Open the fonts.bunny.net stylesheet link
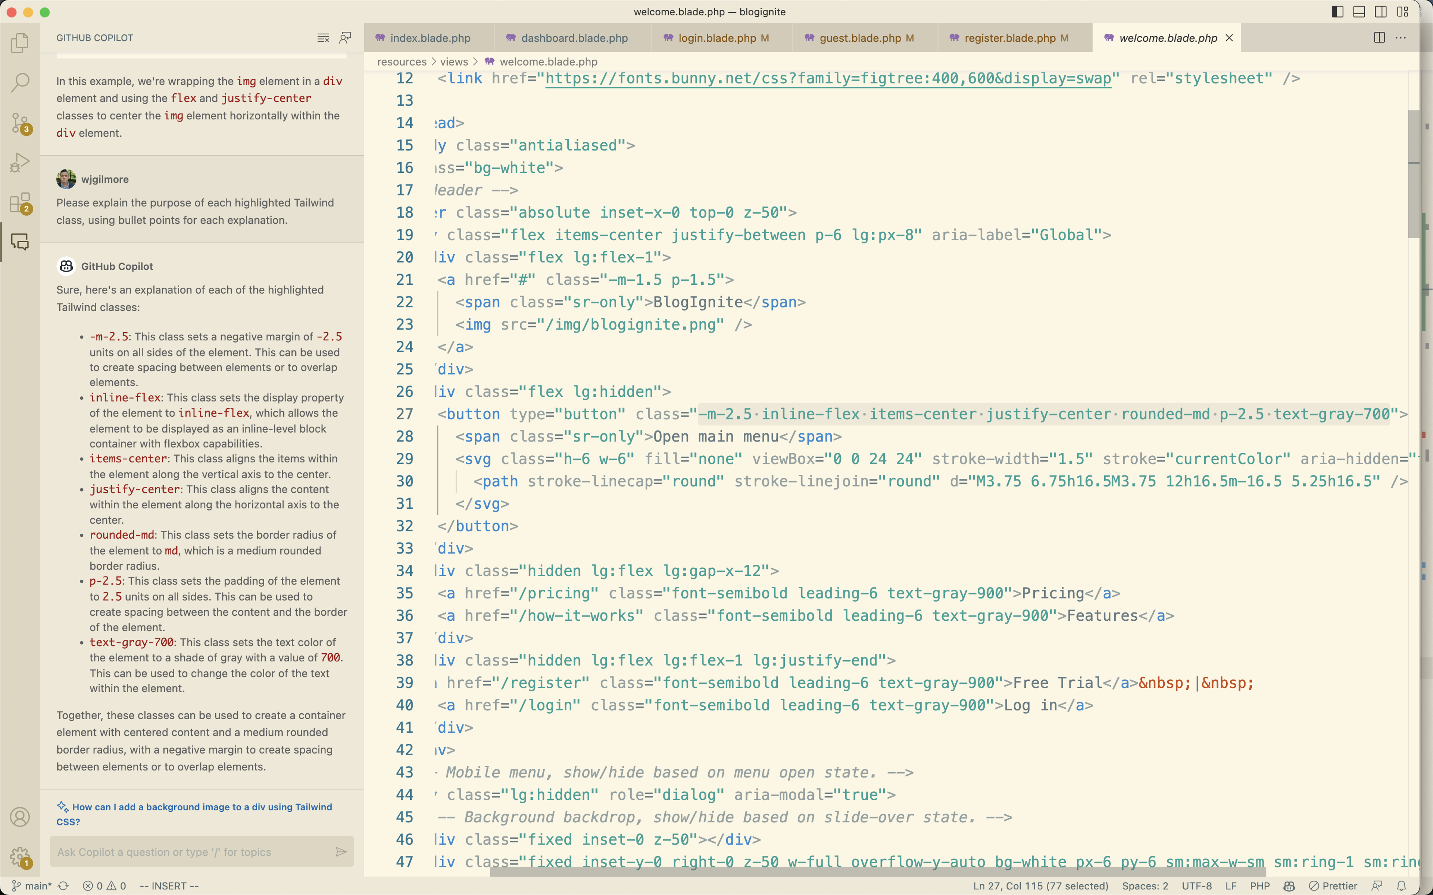The image size is (1433, 895). pyautogui.click(x=828, y=79)
